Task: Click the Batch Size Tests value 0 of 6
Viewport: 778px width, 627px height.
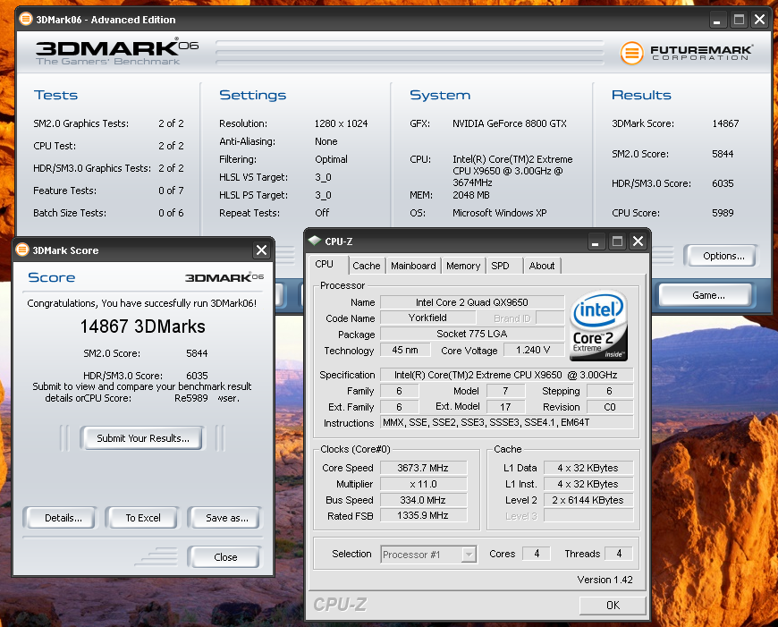Action: click(x=171, y=213)
